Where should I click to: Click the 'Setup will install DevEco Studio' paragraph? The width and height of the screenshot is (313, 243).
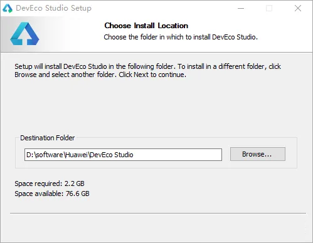(x=147, y=70)
